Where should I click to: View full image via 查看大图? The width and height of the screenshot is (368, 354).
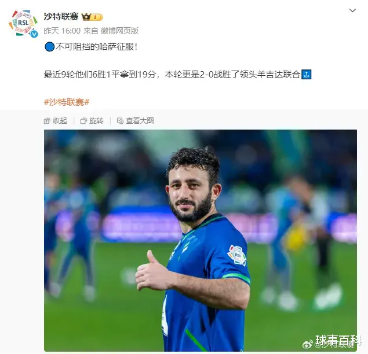(x=135, y=121)
